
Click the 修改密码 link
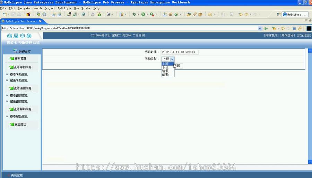pyautogui.click(x=287, y=35)
